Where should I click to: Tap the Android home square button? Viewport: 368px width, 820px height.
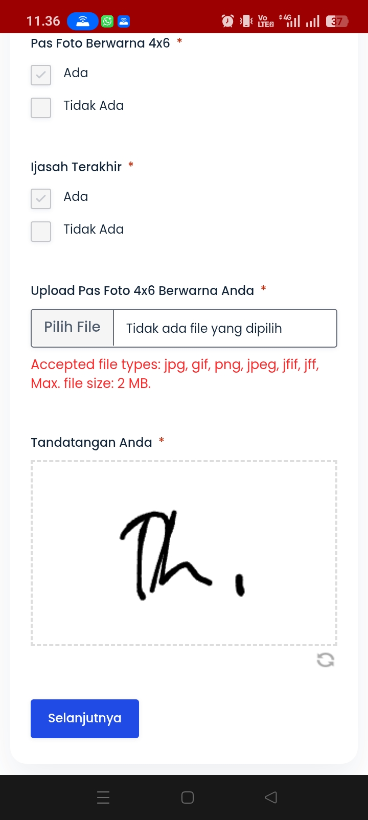[x=188, y=797]
